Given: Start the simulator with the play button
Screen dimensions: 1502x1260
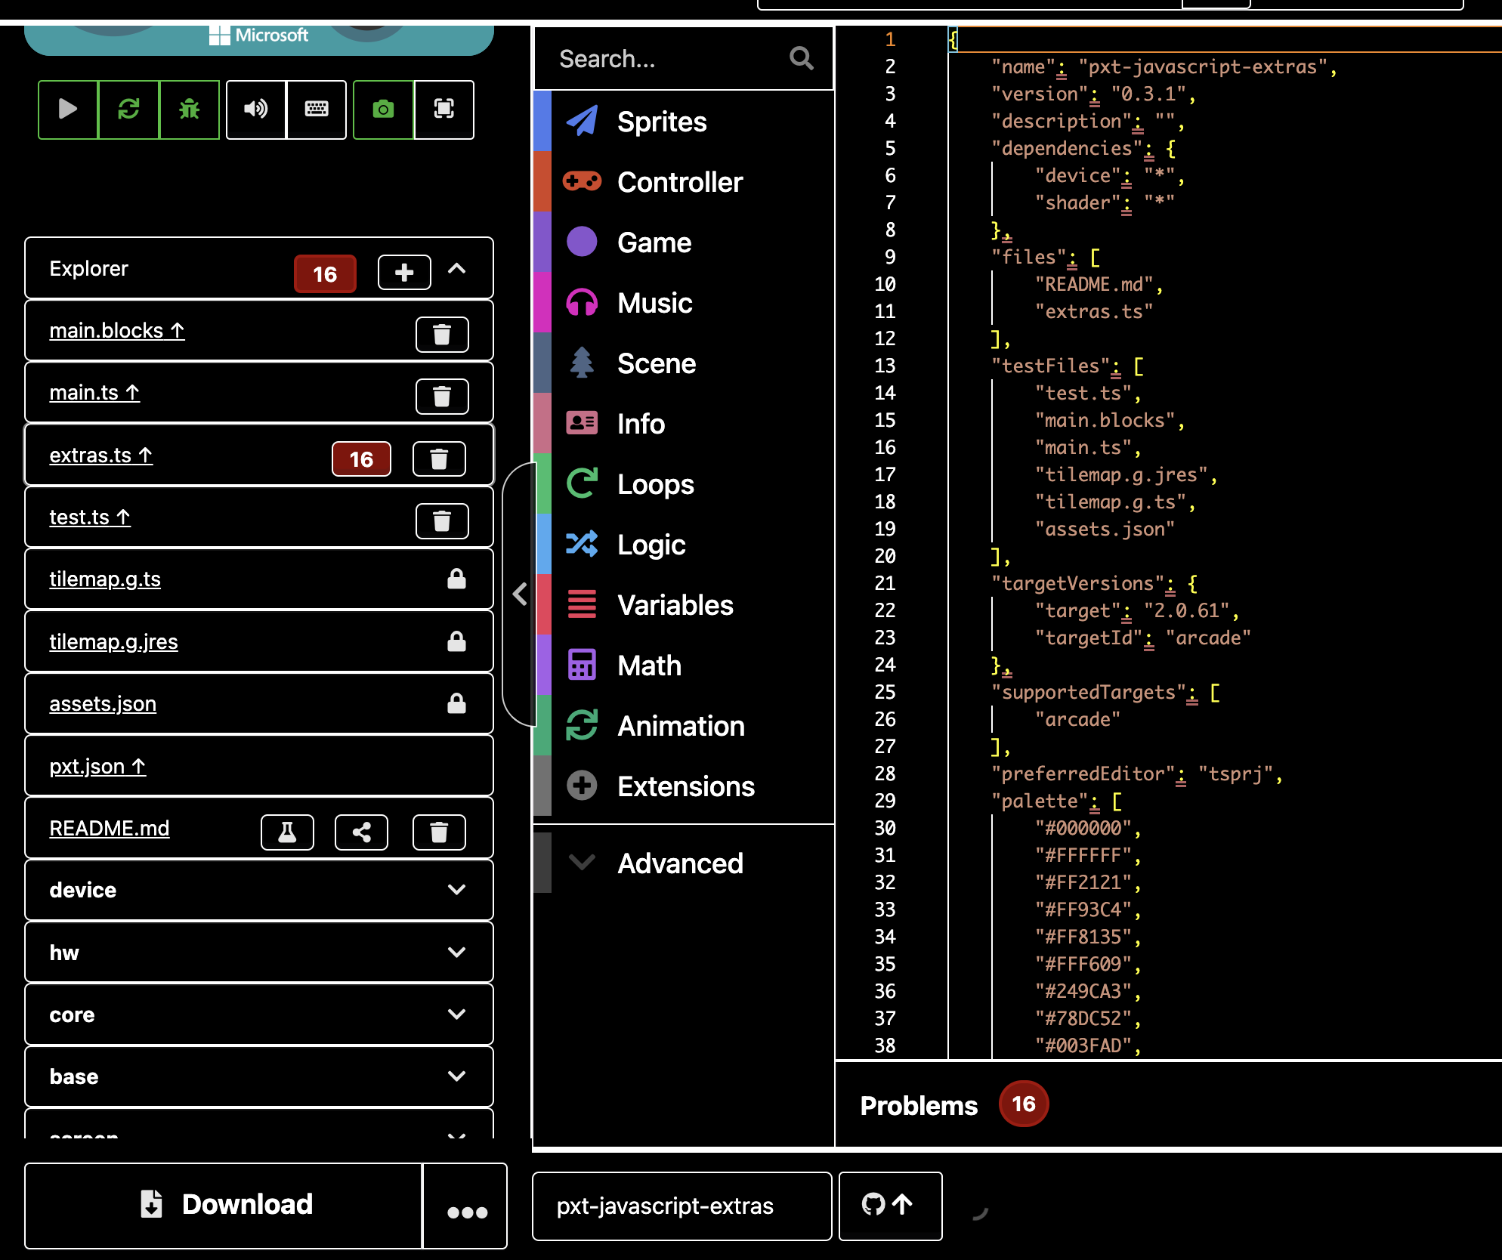Looking at the screenshot, I should [x=68, y=110].
